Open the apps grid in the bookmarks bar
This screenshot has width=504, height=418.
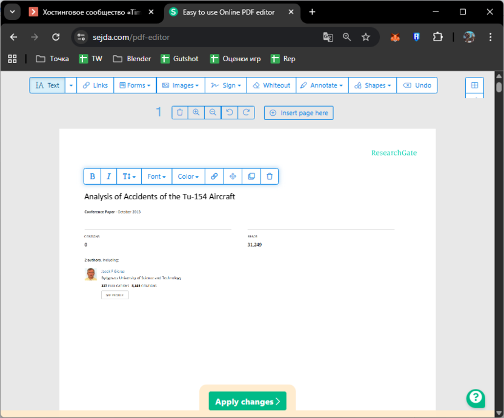click(x=12, y=59)
